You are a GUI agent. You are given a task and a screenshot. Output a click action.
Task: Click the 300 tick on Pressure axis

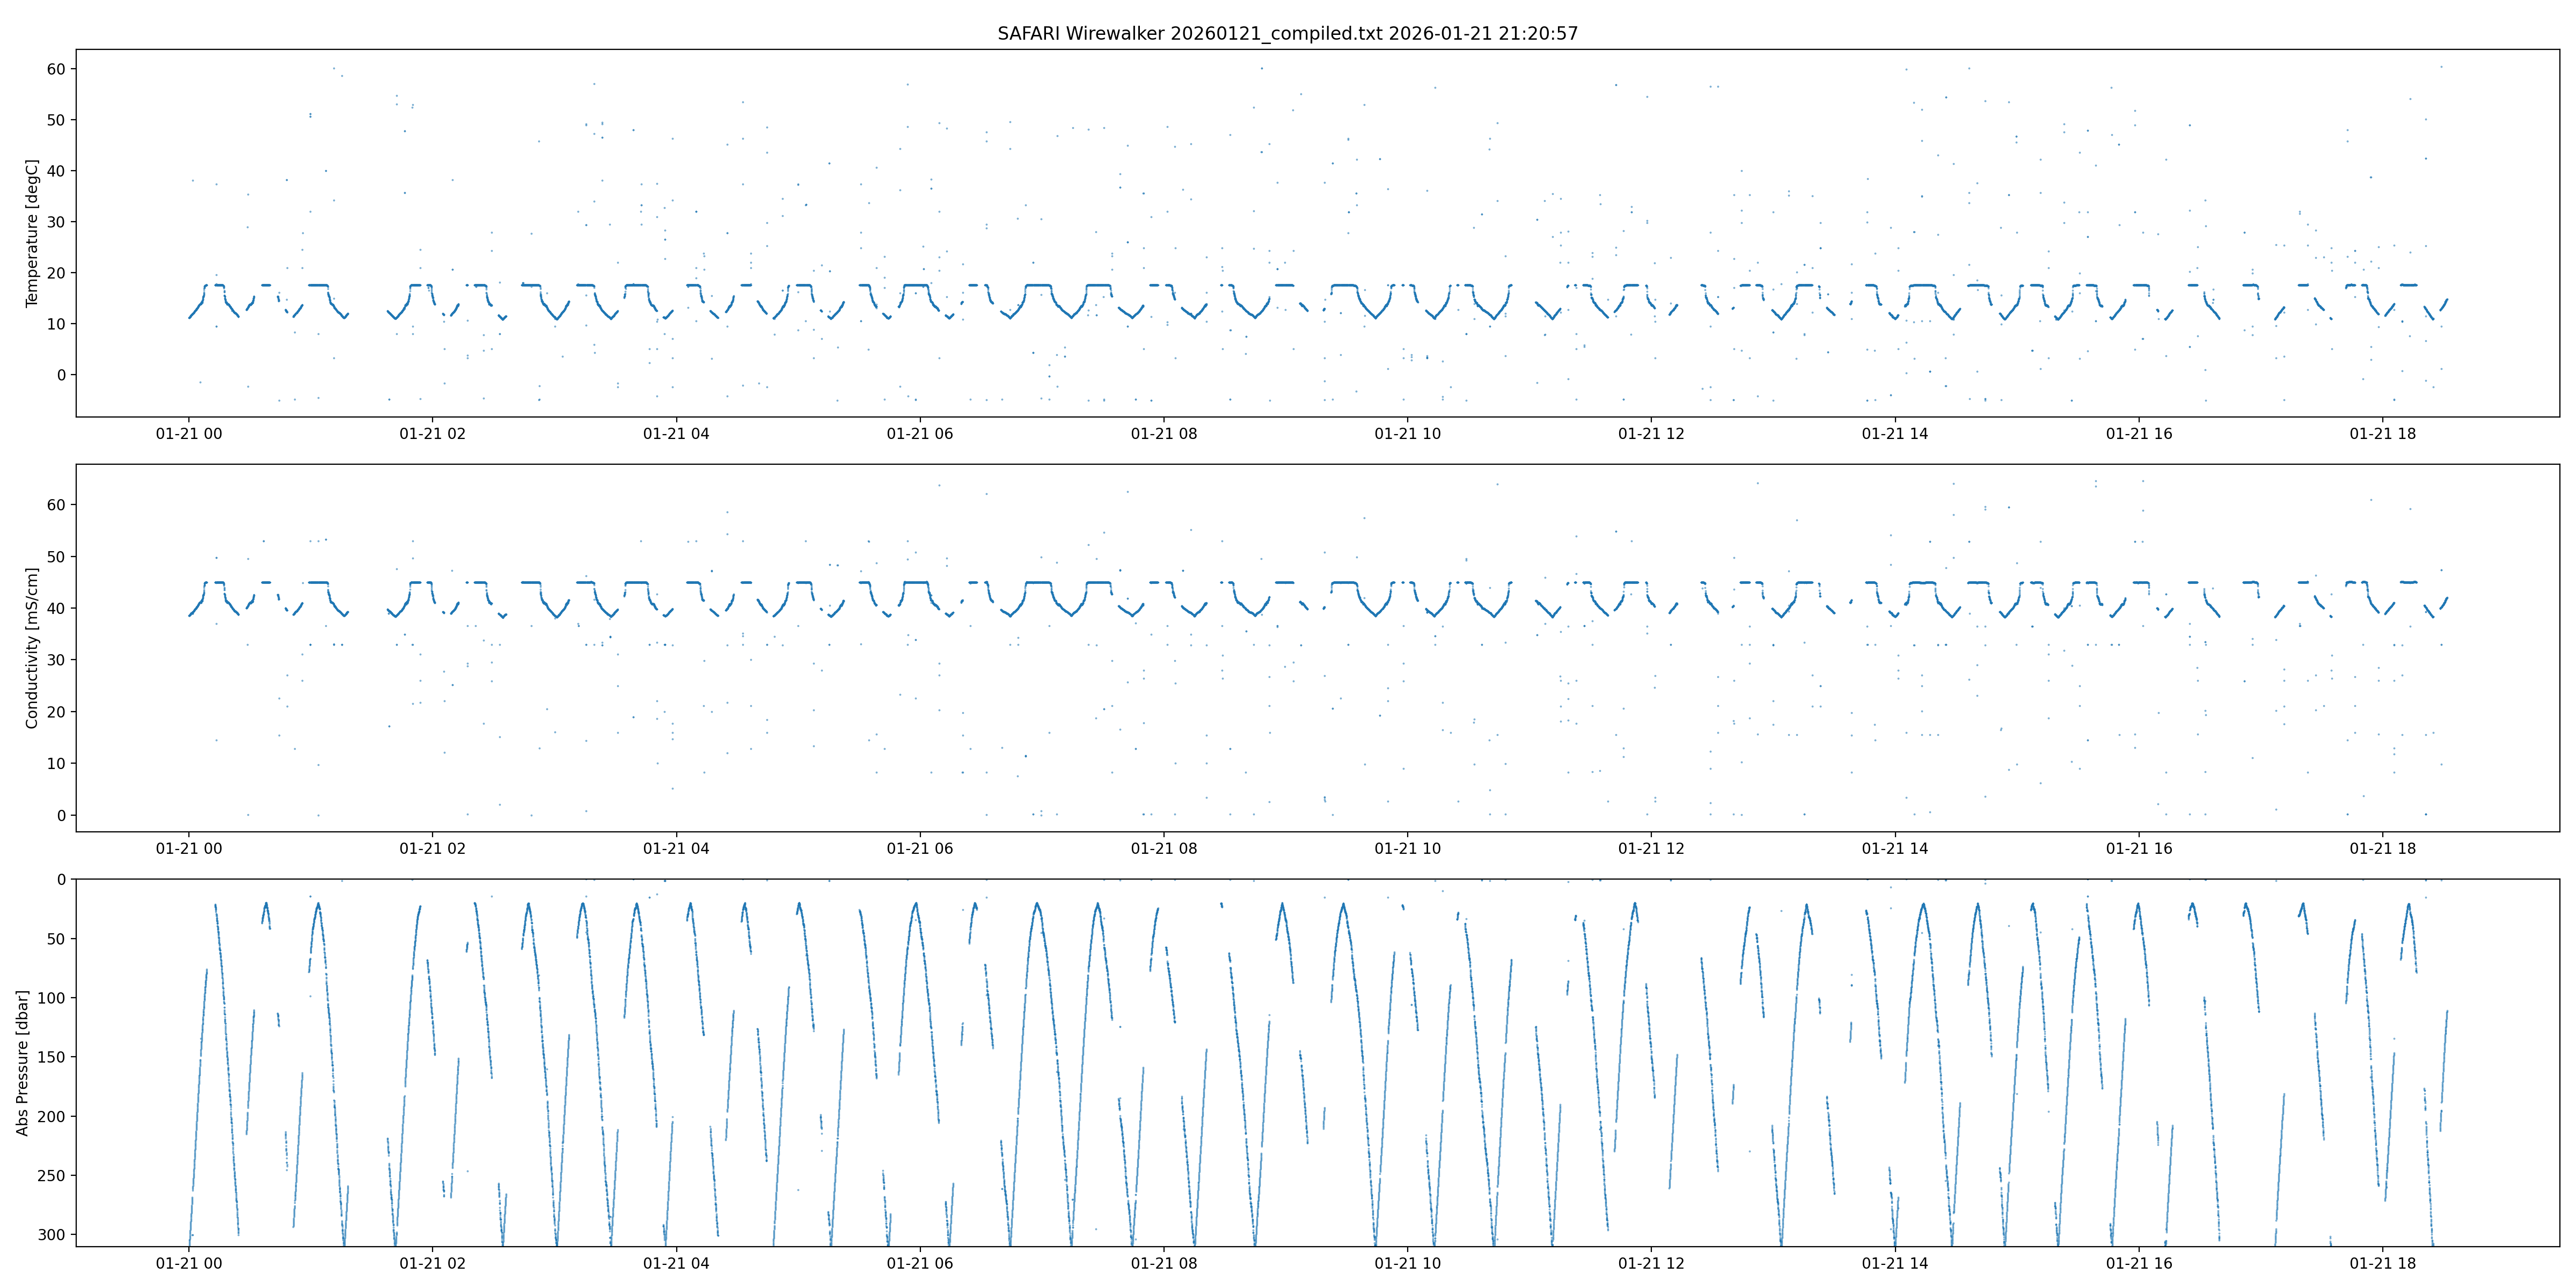[52, 1234]
